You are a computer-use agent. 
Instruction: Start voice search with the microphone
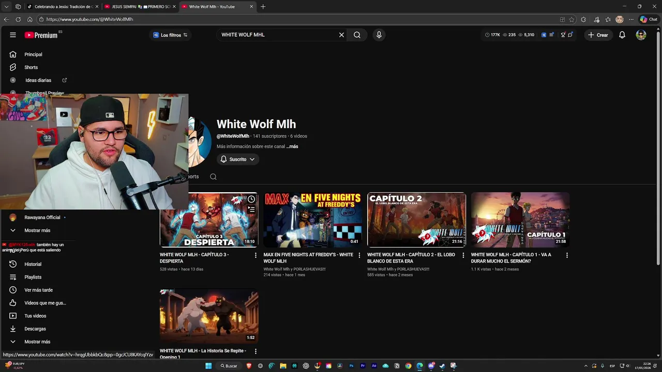point(379,35)
